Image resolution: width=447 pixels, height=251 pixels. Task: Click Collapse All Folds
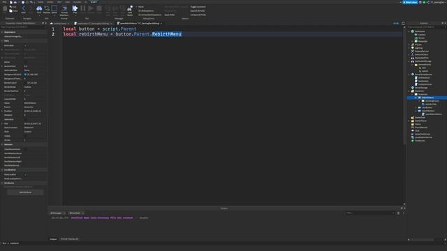pos(198,15)
